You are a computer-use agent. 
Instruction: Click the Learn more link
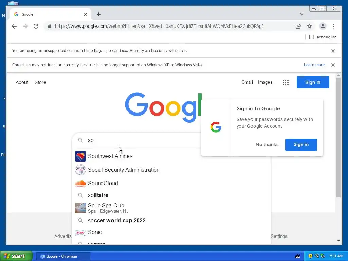tap(314, 65)
